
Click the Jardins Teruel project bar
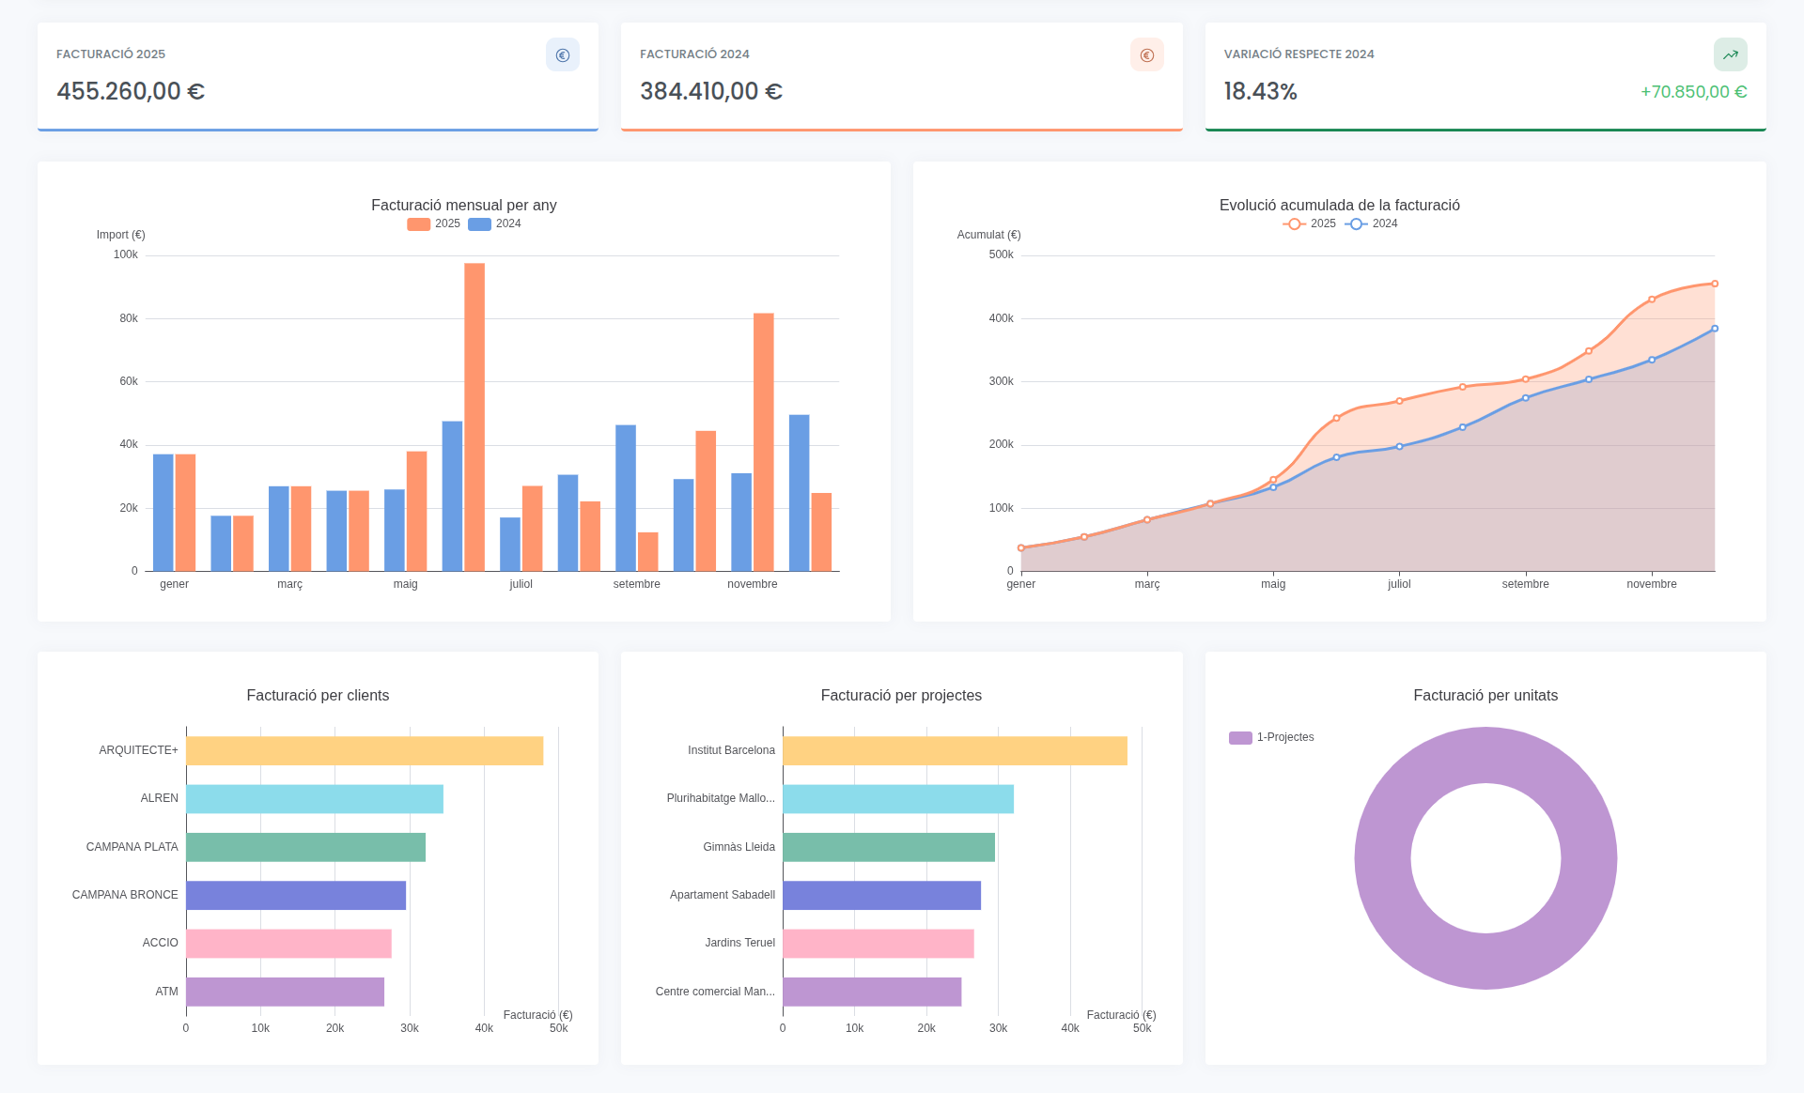point(879,944)
